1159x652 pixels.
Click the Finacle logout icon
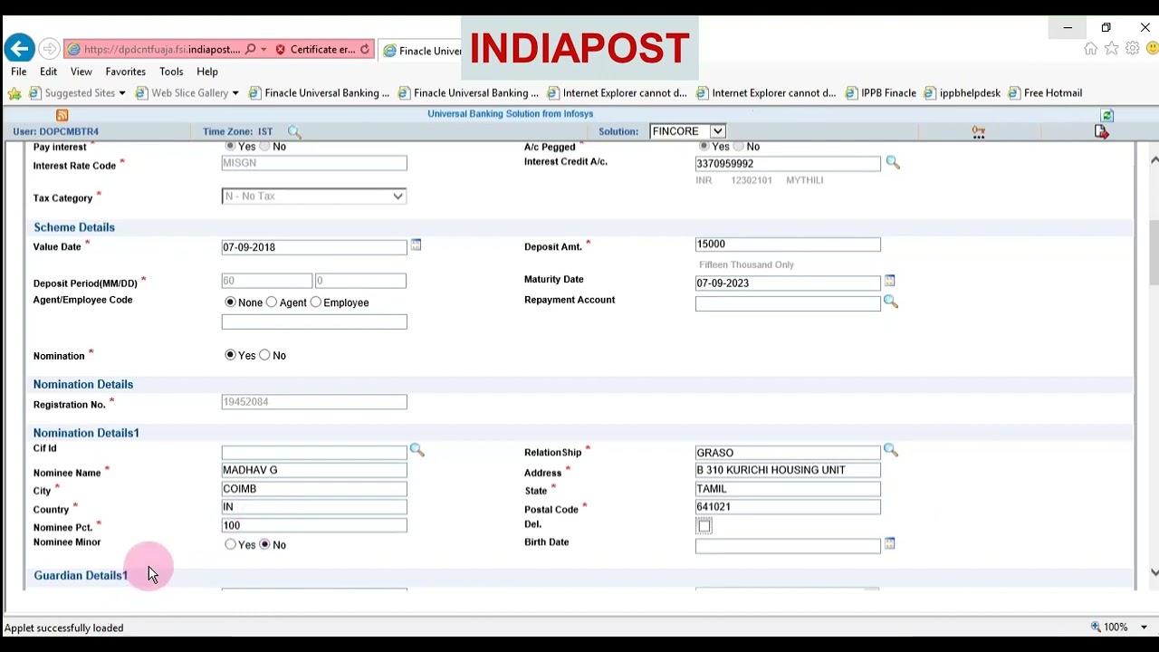[x=1101, y=132]
